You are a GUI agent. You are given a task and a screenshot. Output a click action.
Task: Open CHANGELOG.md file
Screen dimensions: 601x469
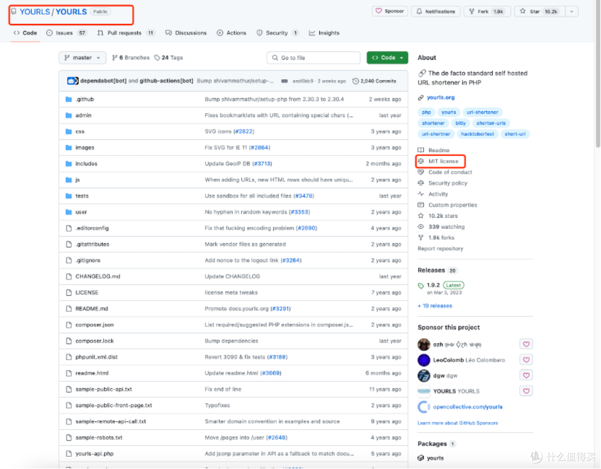click(98, 276)
